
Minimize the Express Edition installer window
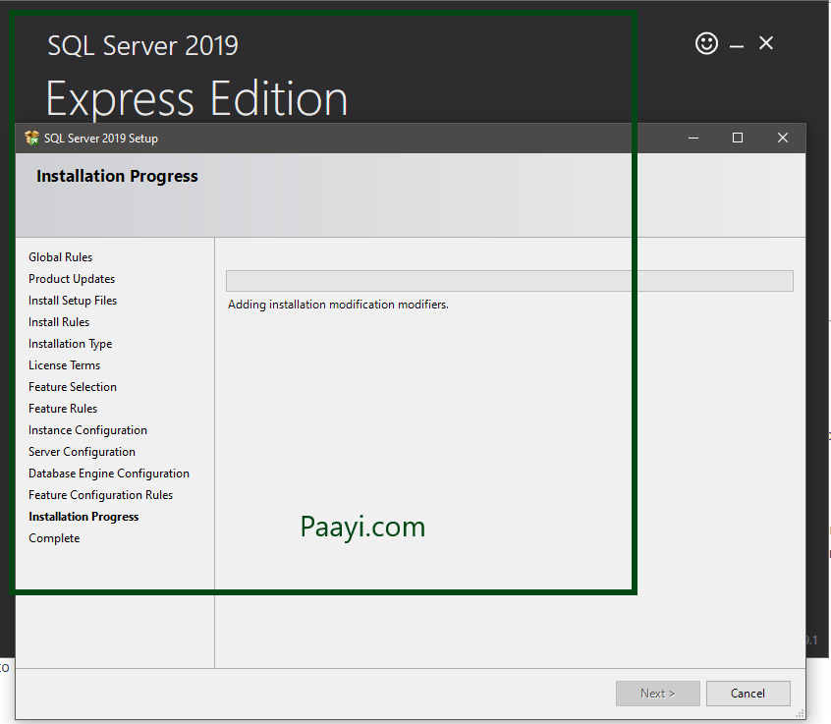(737, 45)
